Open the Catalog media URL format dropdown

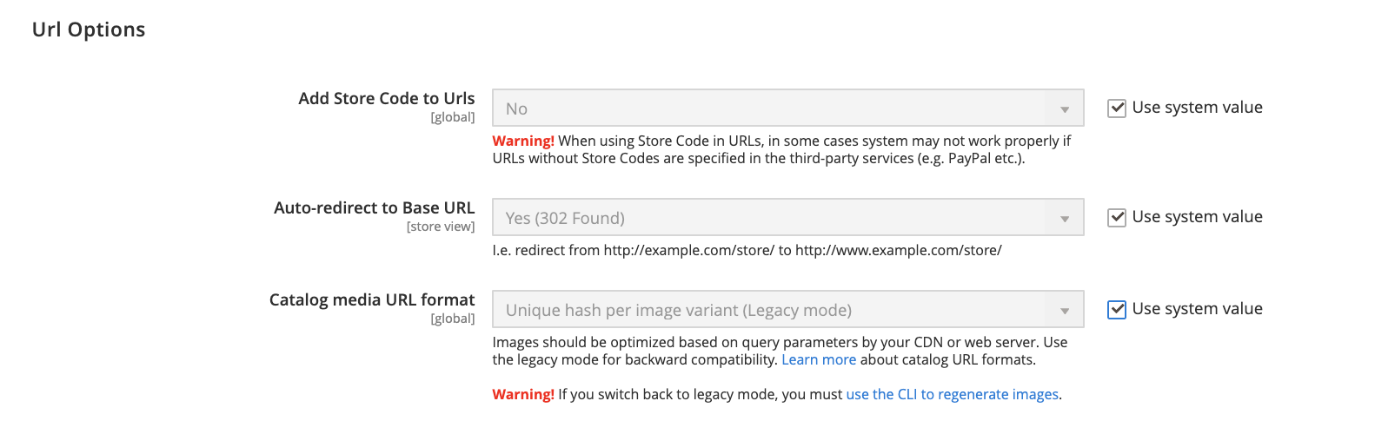[x=788, y=310]
